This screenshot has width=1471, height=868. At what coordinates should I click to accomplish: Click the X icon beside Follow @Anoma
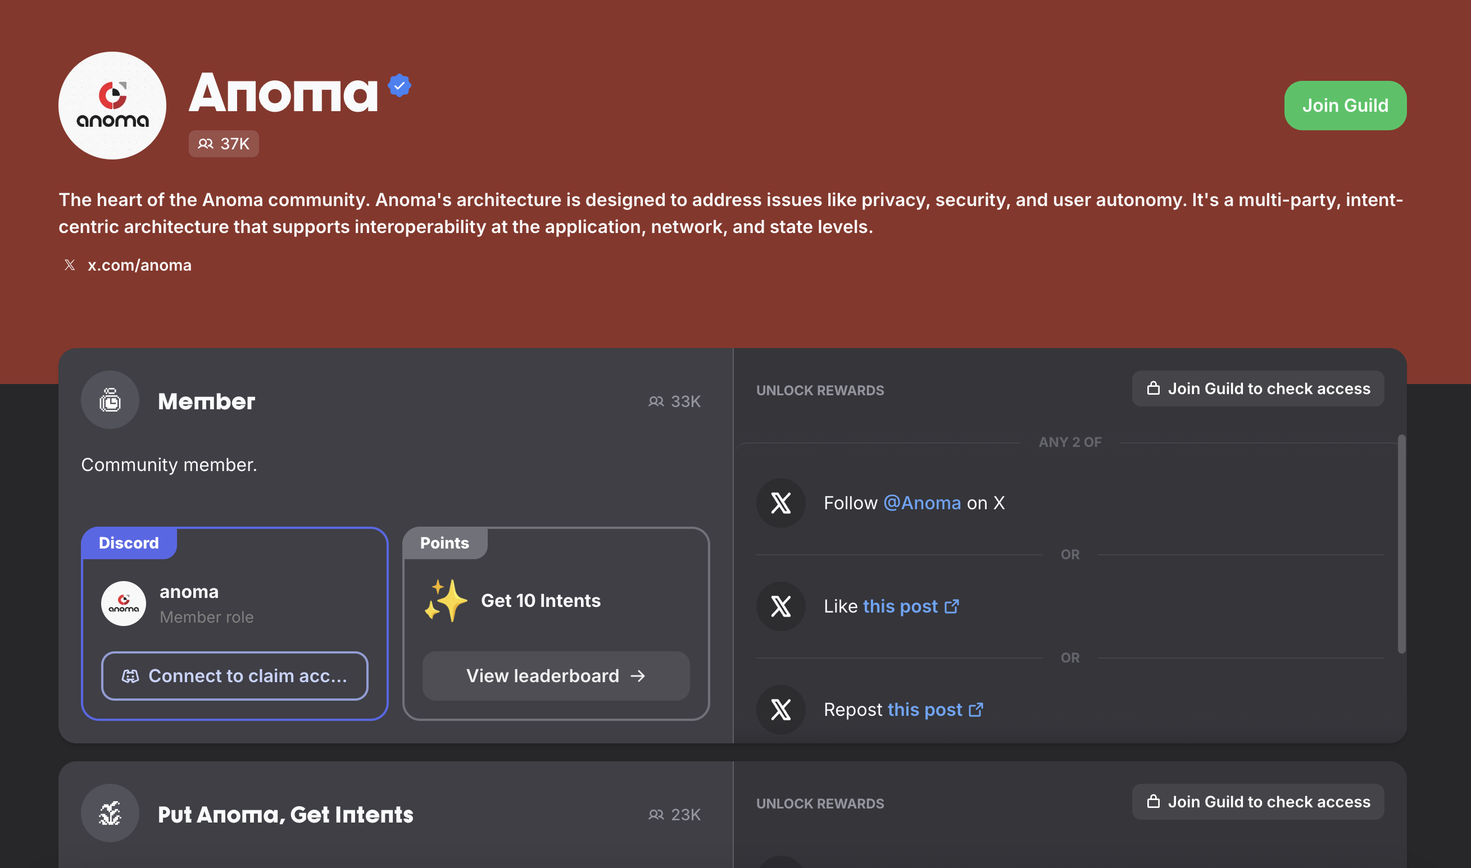(x=781, y=503)
